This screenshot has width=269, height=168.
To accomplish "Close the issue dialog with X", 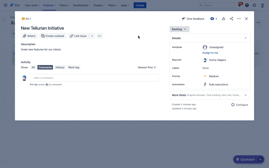I will click(246, 19).
